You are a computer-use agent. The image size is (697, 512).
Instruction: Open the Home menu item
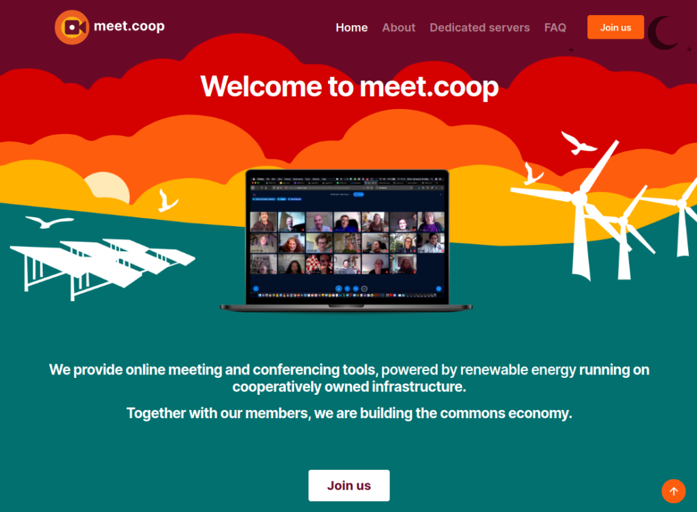click(352, 27)
